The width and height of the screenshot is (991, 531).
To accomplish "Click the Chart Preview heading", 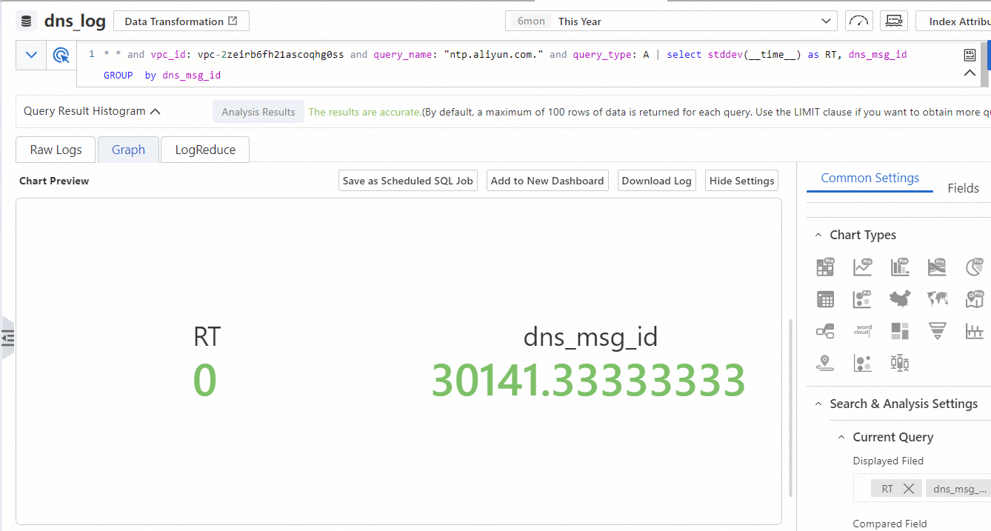I will point(54,181).
